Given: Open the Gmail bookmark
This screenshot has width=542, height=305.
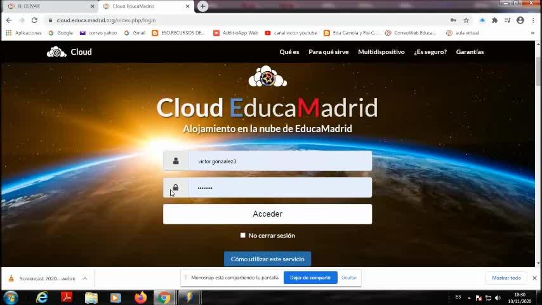Looking at the screenshot, I should [135, 33].
